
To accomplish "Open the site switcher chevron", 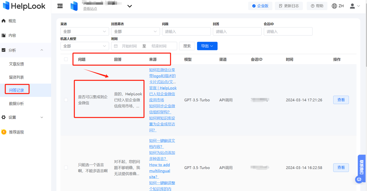I will (130, 6).
